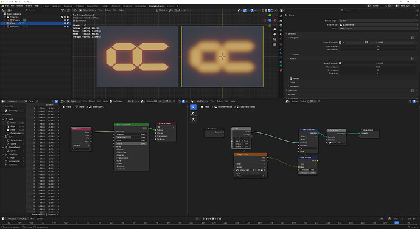The width and height of the screenshot is (420, 229).
Task: Toggle Viewport Noise Threshold checkbox
Action: coord(340,43)
